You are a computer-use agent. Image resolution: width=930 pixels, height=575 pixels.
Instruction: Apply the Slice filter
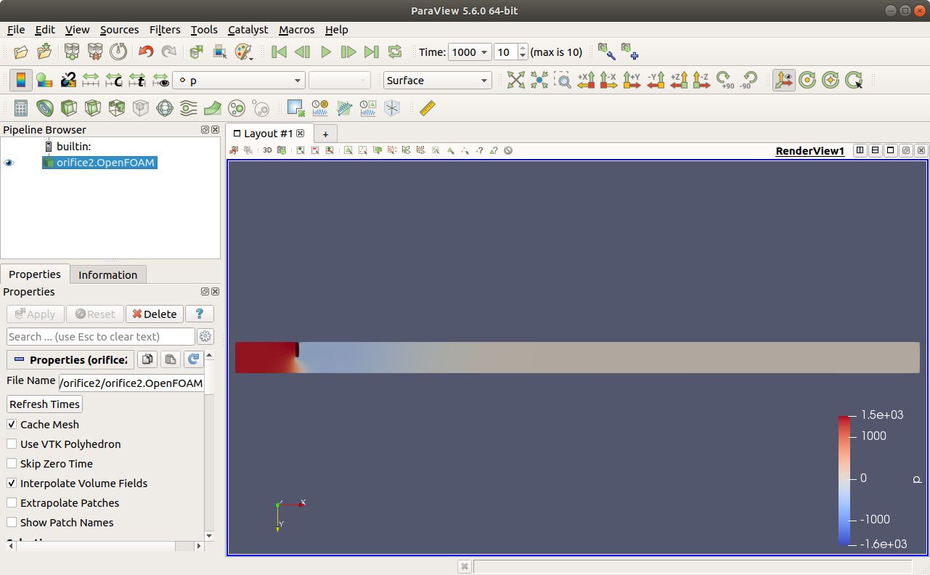92,108
